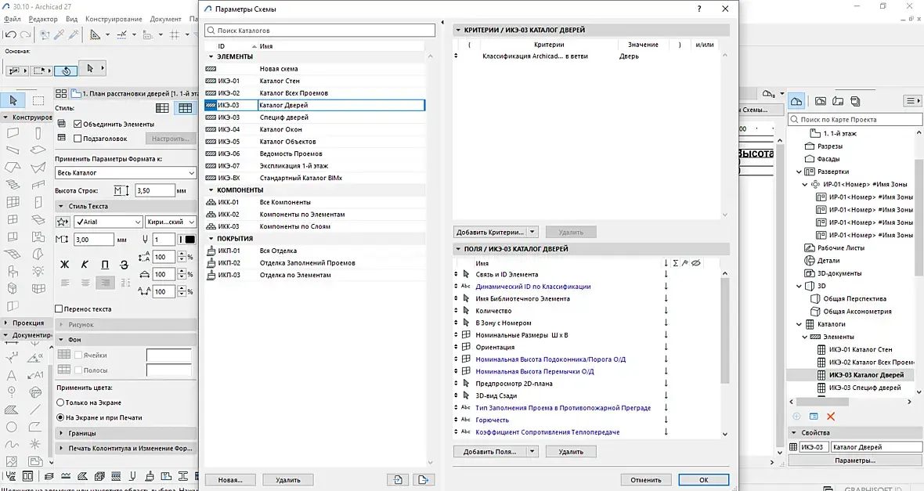Click the Высота Строк 3,50 field
The height and width of the screenshot is (491, 924).
(154, 190)
